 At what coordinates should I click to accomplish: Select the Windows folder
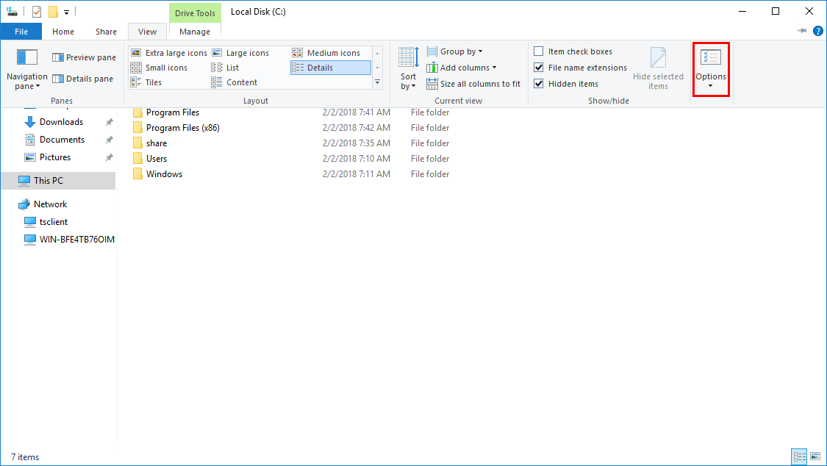(164, 174)
